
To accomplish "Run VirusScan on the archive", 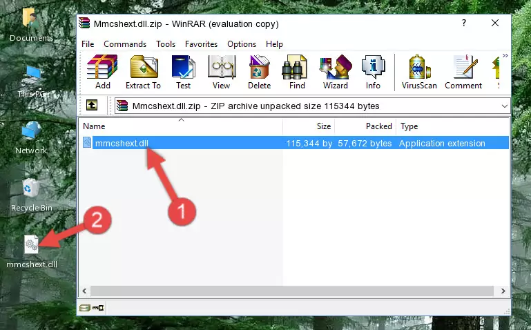I will click(x=419, y=72).
